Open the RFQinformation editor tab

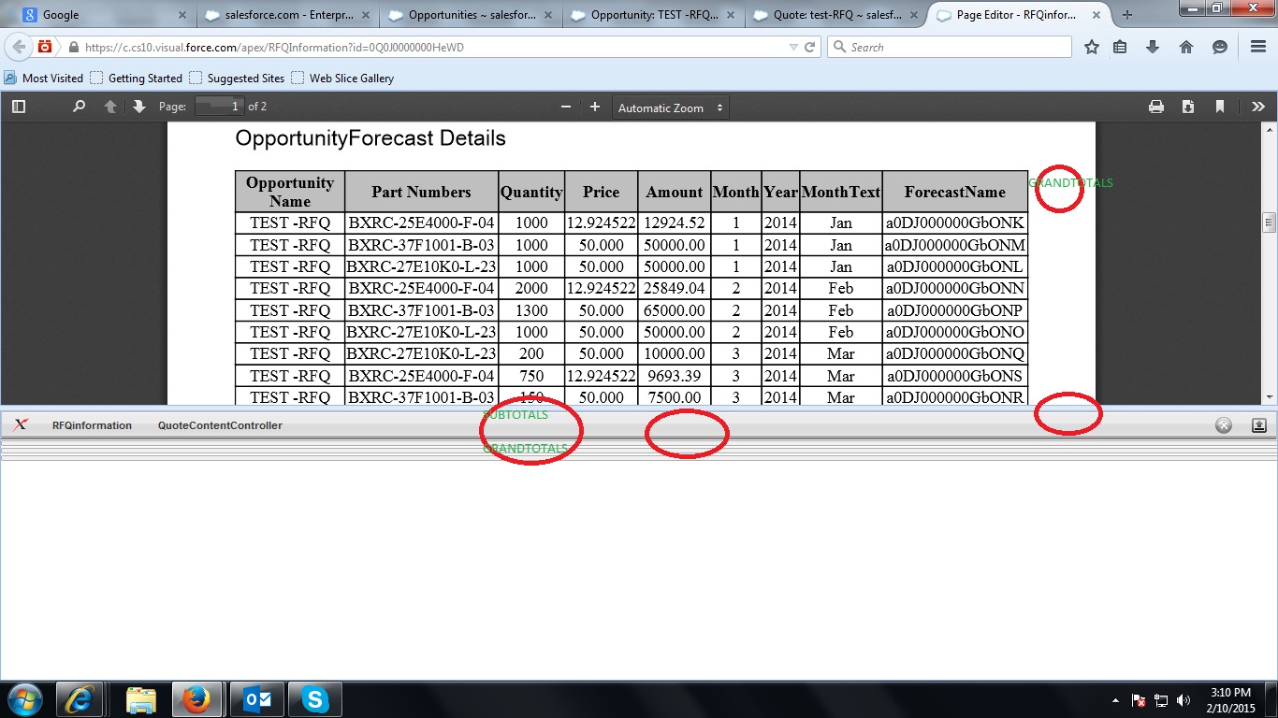[92, 425]
